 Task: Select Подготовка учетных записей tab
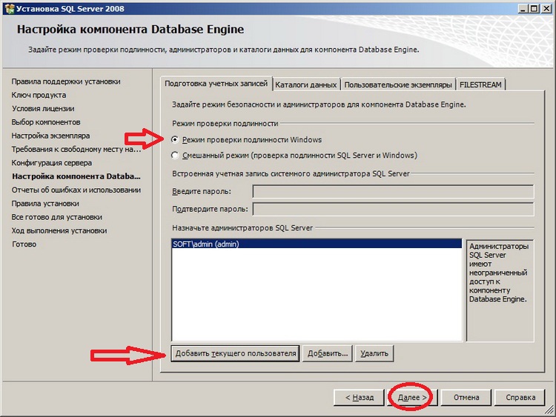click(216, 84)
